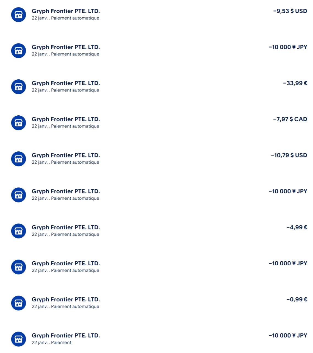Click Gryph Frontier title on −4,99 € row
Image resolution: width=313 pixels, height=353 pixels.
tap(66, 227)
